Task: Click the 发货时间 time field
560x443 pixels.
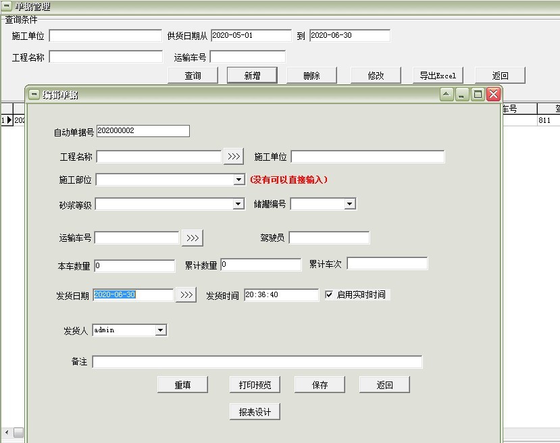Action: click(x=282, y=294)
